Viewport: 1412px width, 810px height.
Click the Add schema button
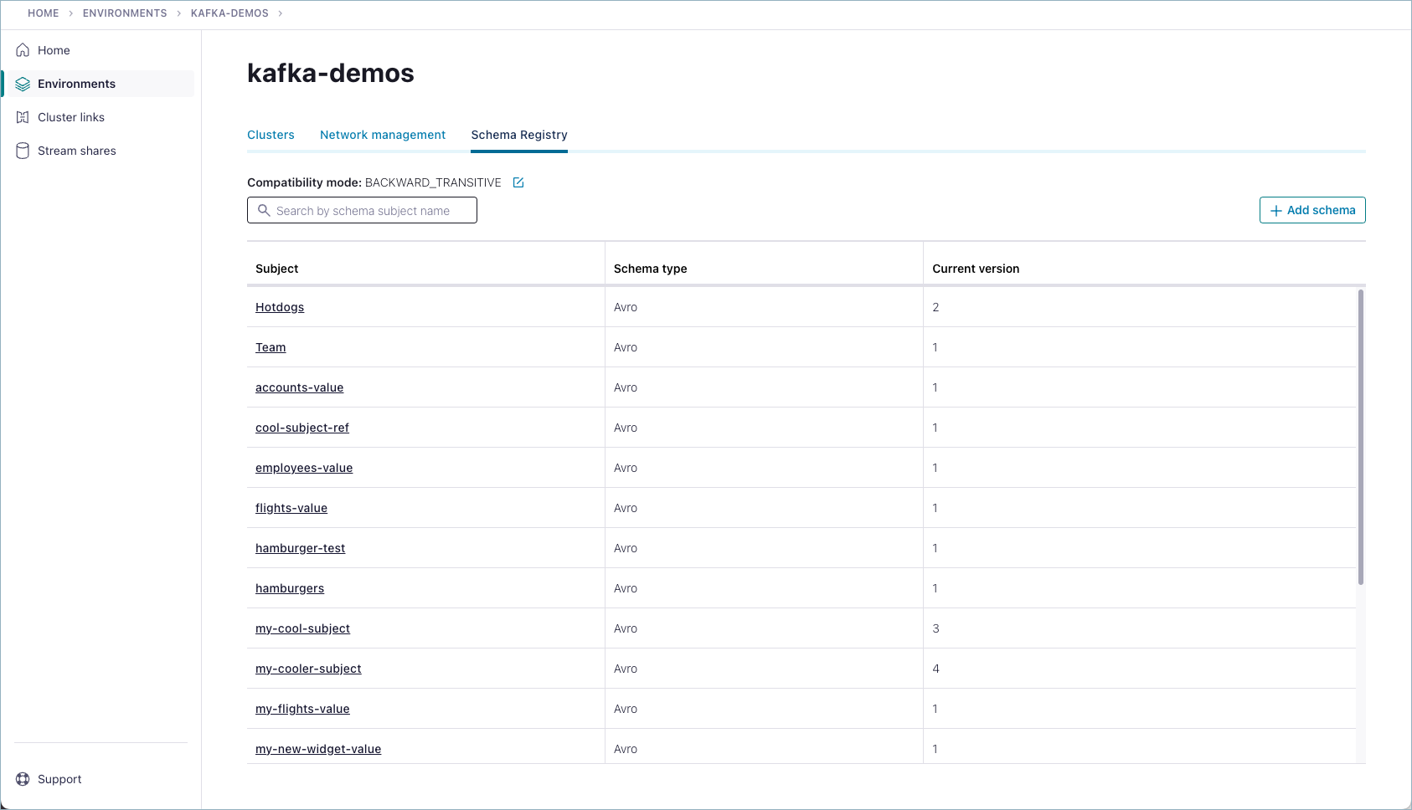1312,210
